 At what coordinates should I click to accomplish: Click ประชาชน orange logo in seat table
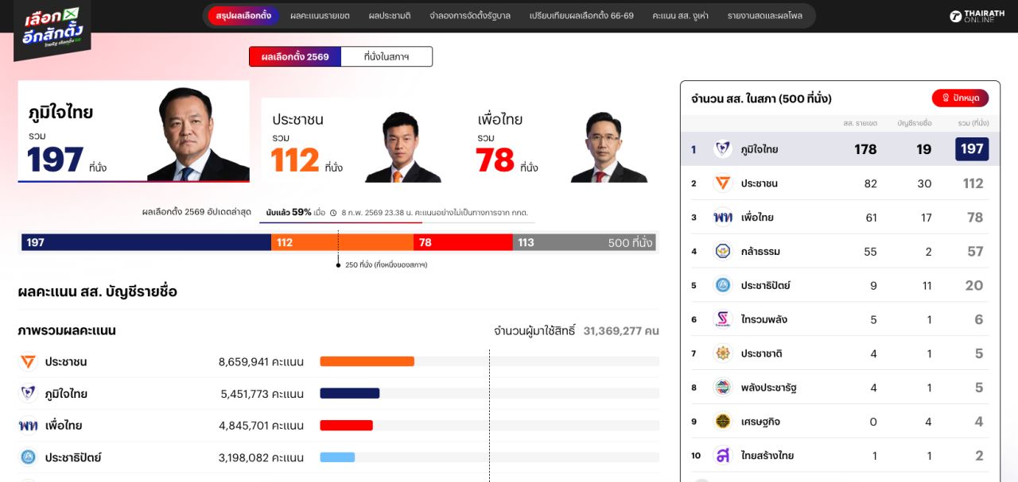click(x=722, y=183)
